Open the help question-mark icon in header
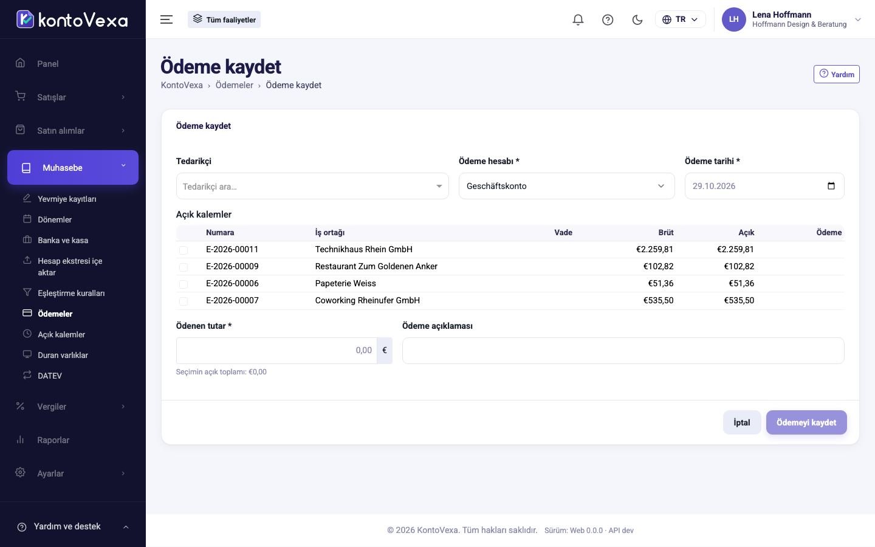 click(608, 19)
